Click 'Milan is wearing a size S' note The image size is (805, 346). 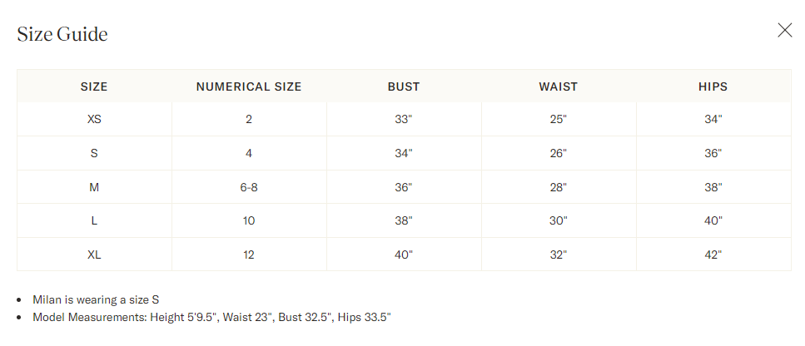(x=96, y=300)
